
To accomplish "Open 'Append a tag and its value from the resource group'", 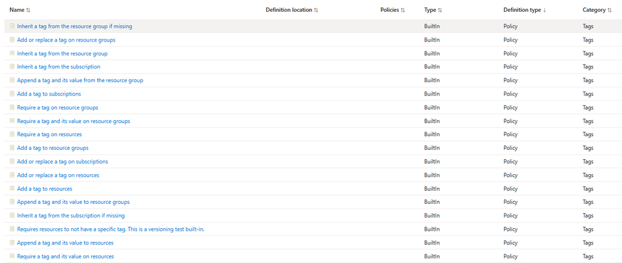I will click(80, 80).
